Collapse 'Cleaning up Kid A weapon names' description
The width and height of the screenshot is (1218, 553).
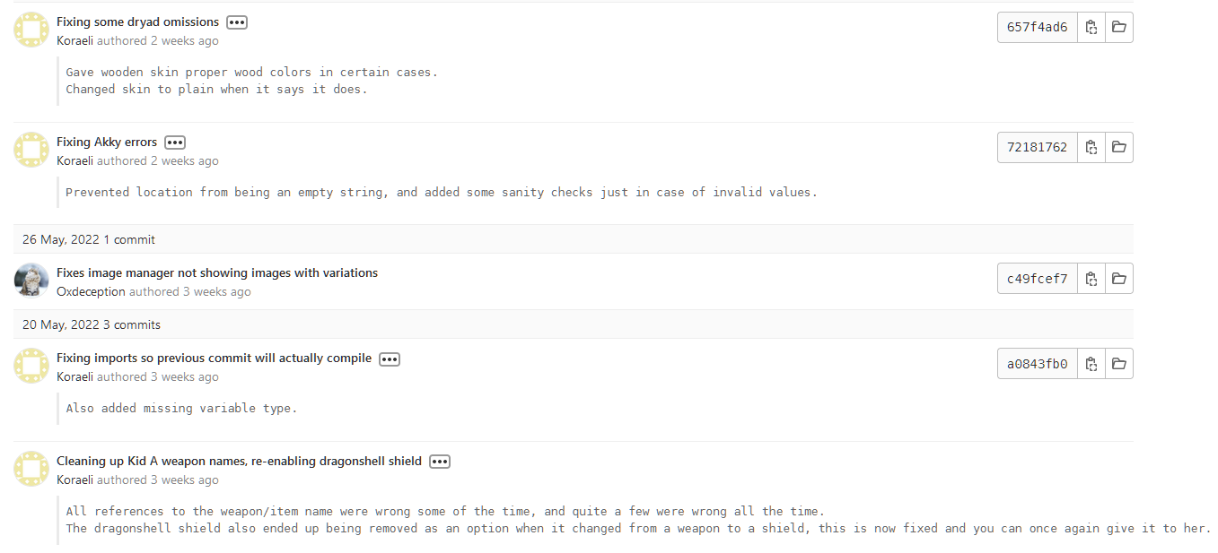click(x=439, y=462)
